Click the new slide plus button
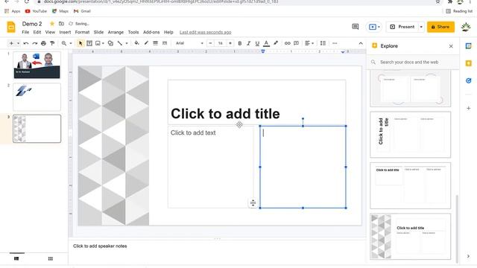477x268 pixels. [11, 43]
